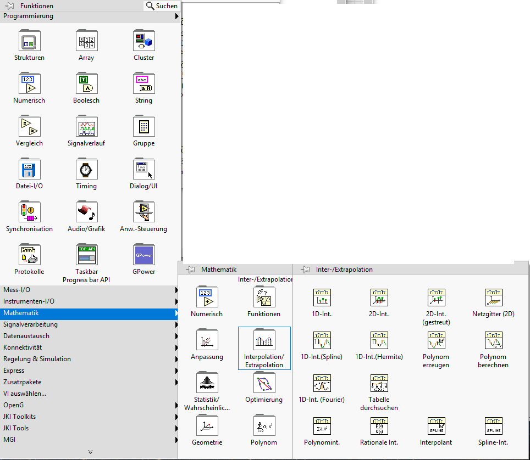
Task: Open the Timing palette
Action: [x=86, y=170]
